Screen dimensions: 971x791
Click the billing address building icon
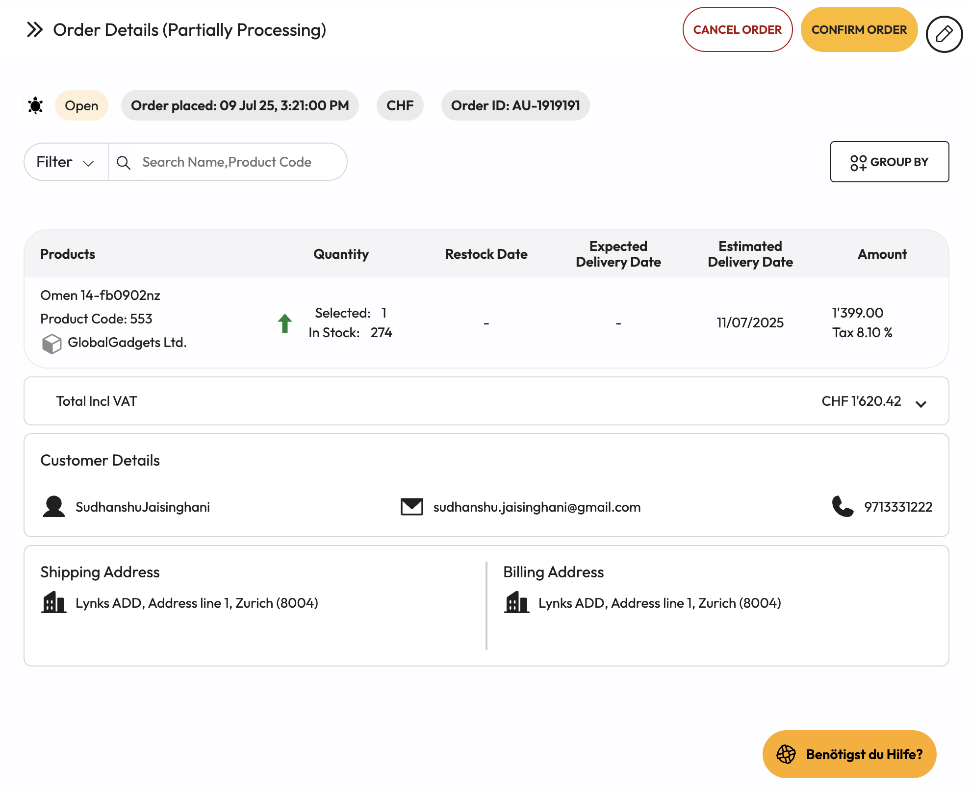point(516,602)
